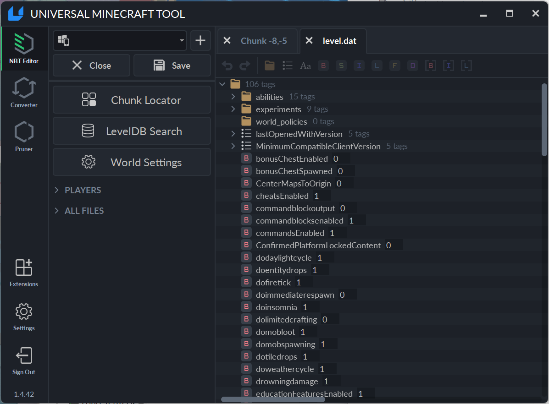Select the dodaylightcycle tag

pyautogui.click(x=283, y=258)
